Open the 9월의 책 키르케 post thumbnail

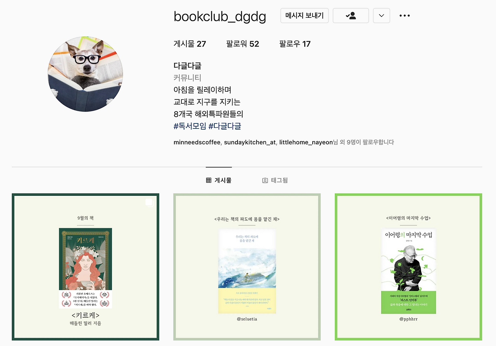point(86,267)
